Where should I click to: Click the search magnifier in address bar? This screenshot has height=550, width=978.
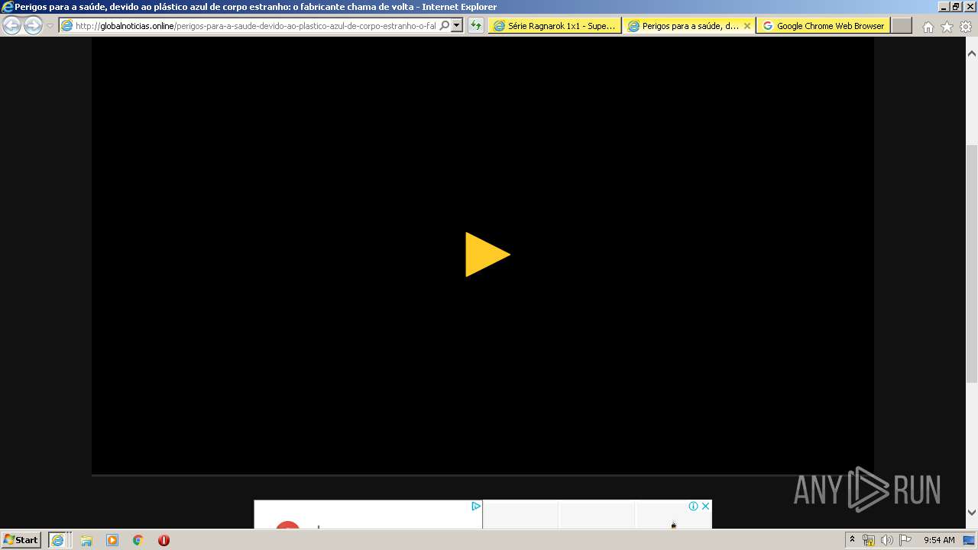[x=445, y=25]
